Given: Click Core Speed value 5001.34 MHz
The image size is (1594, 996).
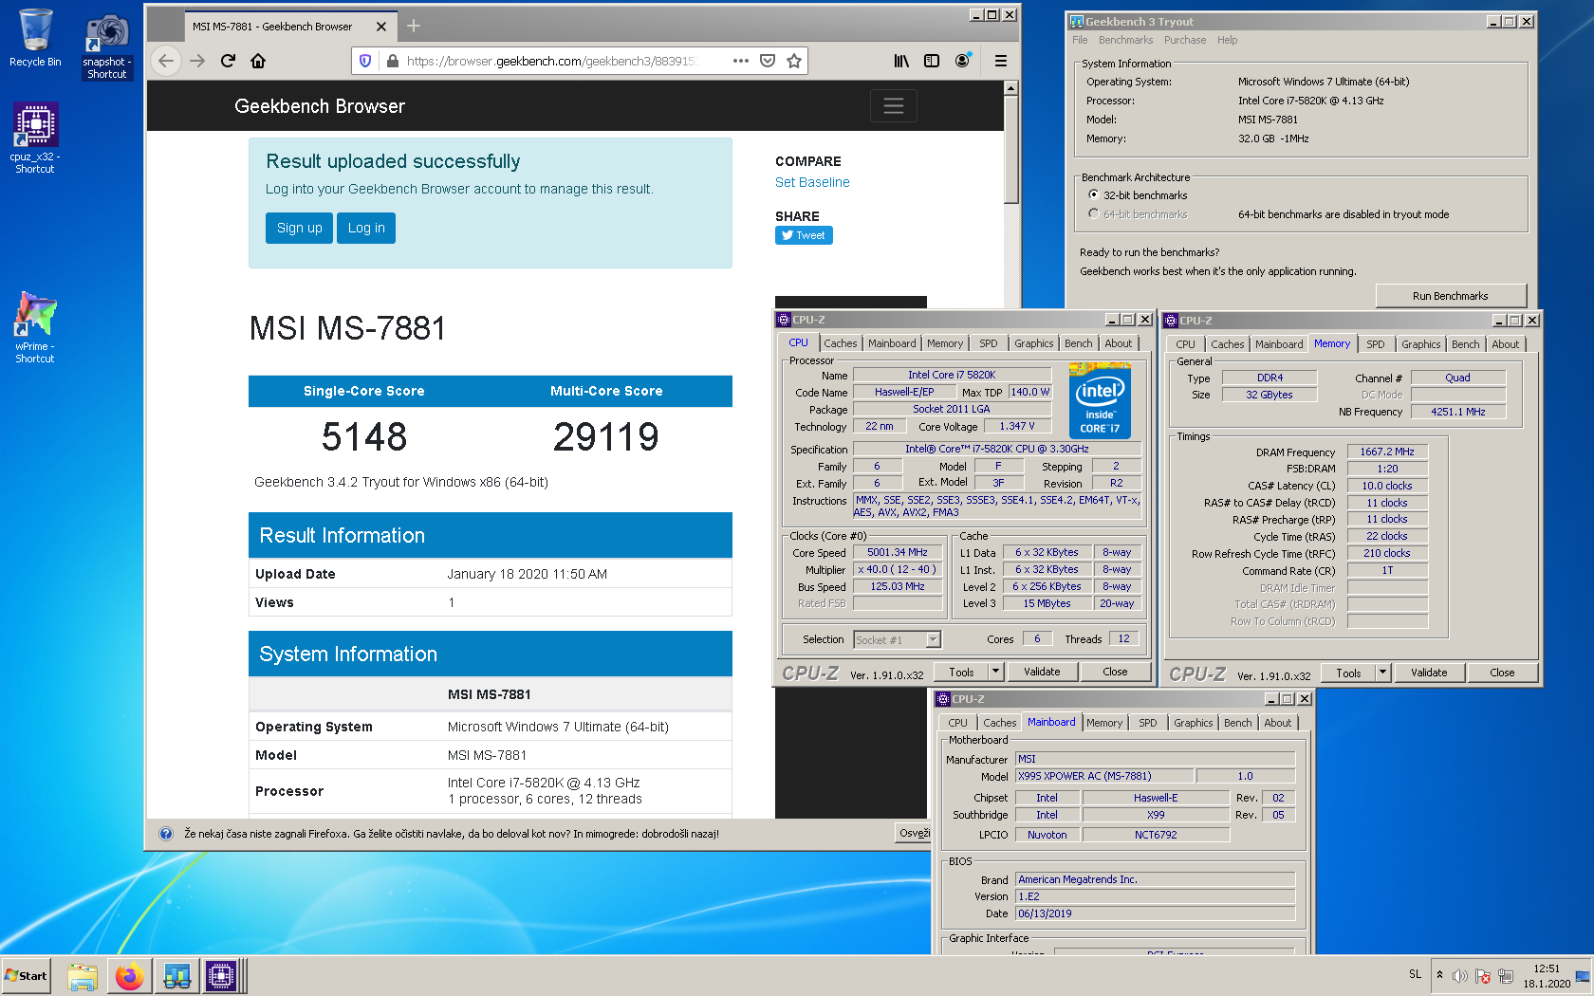Looking at the screenshot, I should (x=898, y=552).
